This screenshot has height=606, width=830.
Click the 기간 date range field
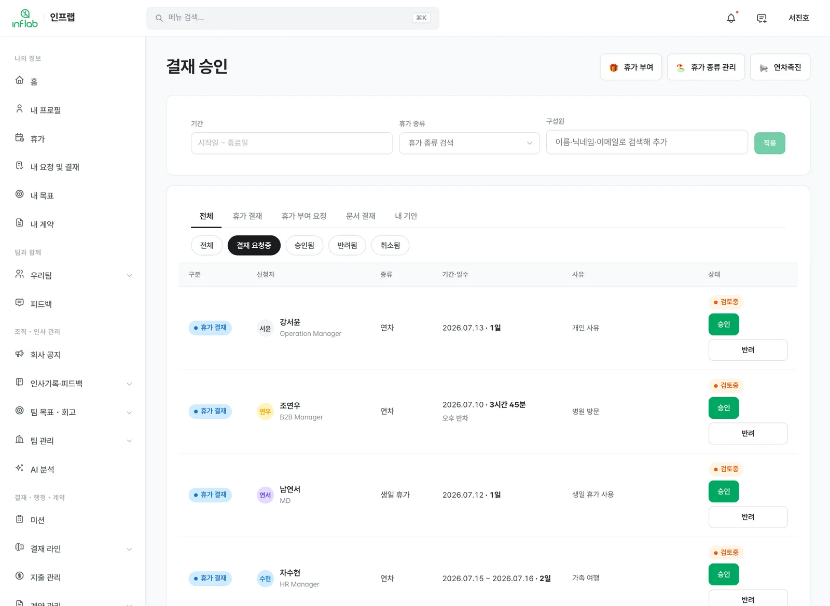click(x=292, y=143)
